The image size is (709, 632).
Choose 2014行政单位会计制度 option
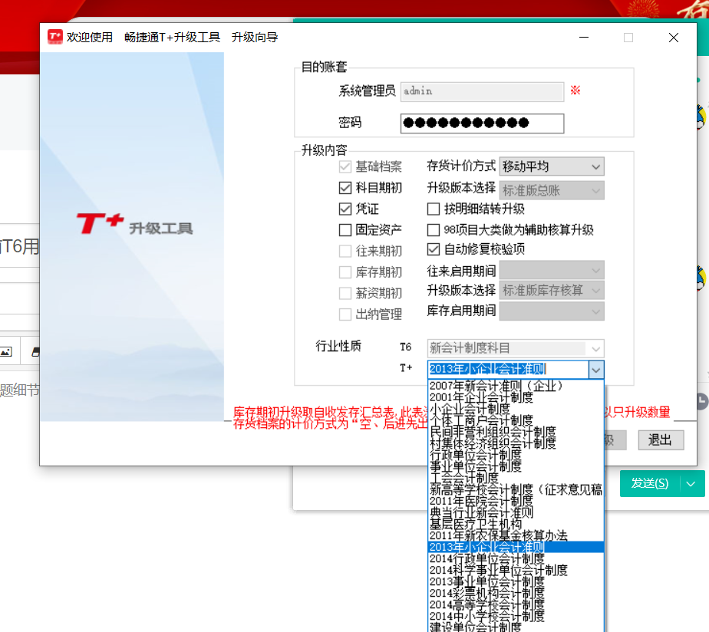(x=516, y=559)
